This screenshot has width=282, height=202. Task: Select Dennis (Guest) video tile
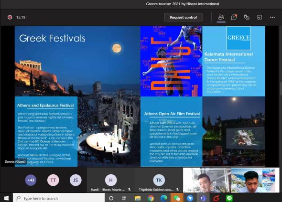[207, 180]
